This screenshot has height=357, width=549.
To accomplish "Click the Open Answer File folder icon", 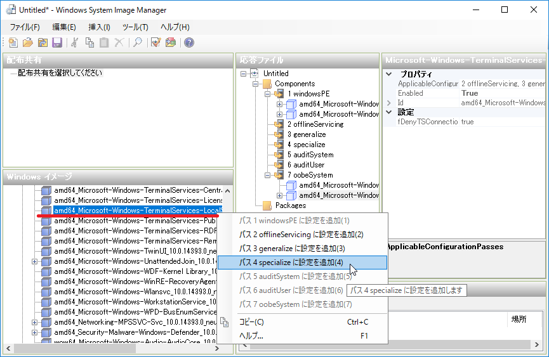I will point(27,42).
